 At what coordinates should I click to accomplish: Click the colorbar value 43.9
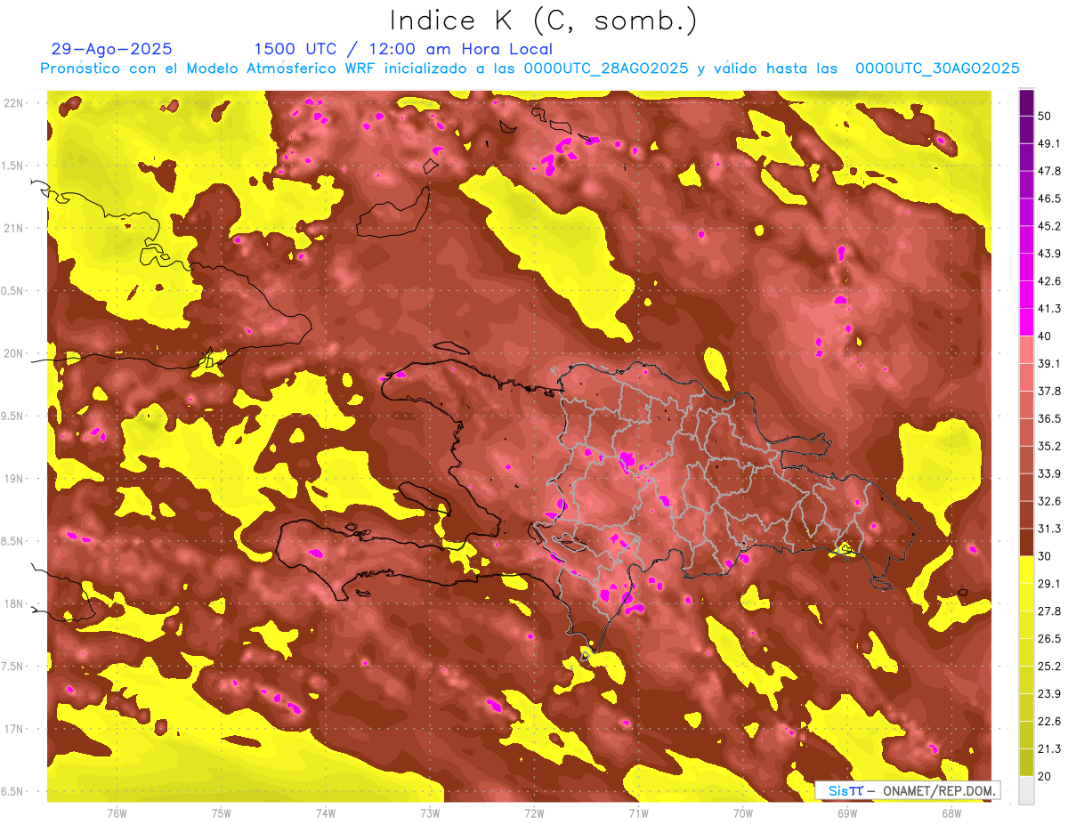click(x=1048, y=254)
